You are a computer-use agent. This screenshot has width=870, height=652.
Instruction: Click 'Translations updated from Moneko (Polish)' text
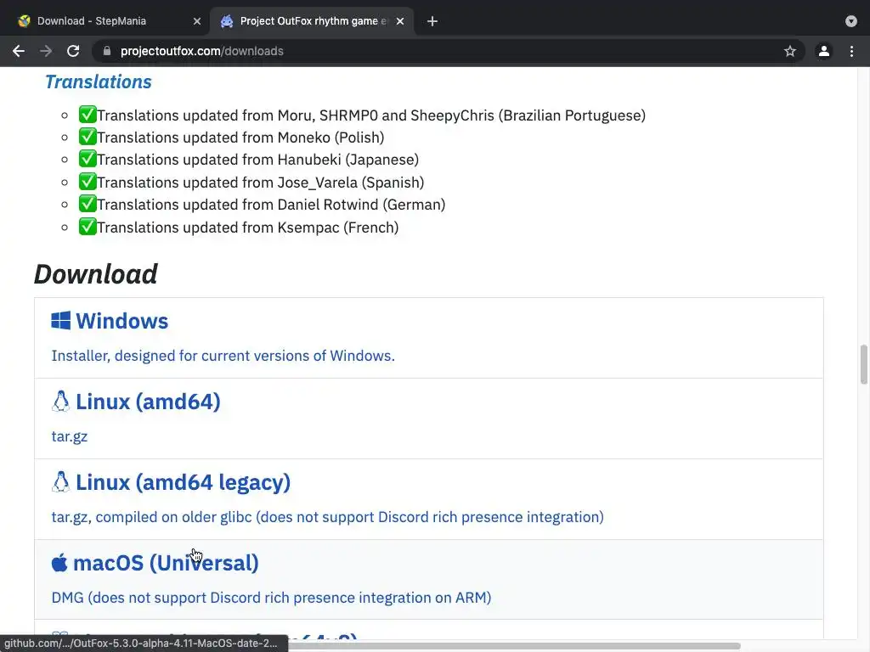coord(240,138)
